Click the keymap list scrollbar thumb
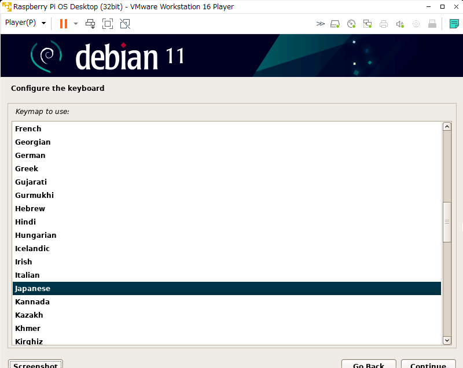This screenshot has width=463, height=368. point(447,222)
